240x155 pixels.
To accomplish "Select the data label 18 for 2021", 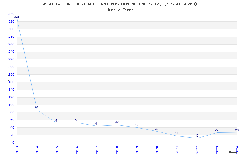I will pos(177,134).
